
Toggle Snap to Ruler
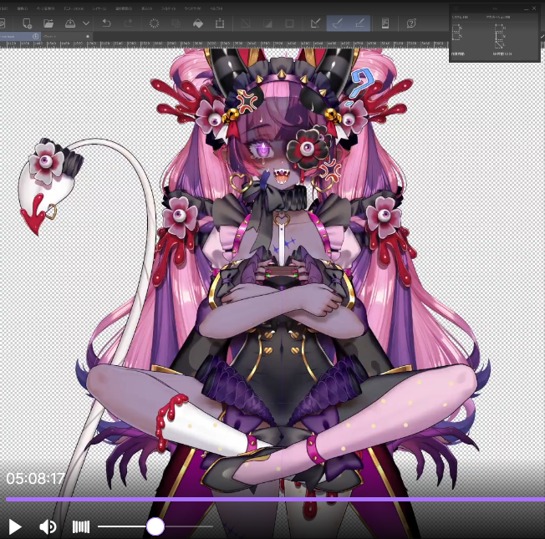pyautogui.click(x=316, y=23)
